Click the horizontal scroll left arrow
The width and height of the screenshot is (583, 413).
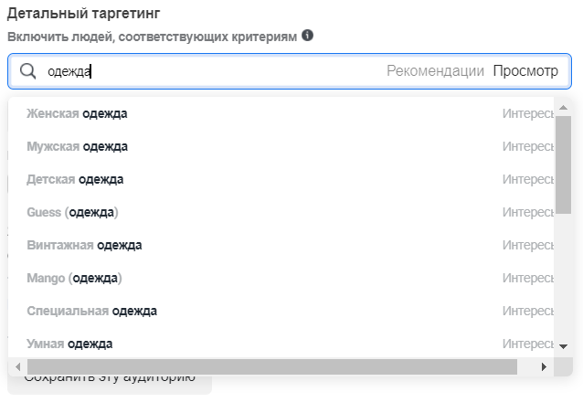click(x=17, y=366)
